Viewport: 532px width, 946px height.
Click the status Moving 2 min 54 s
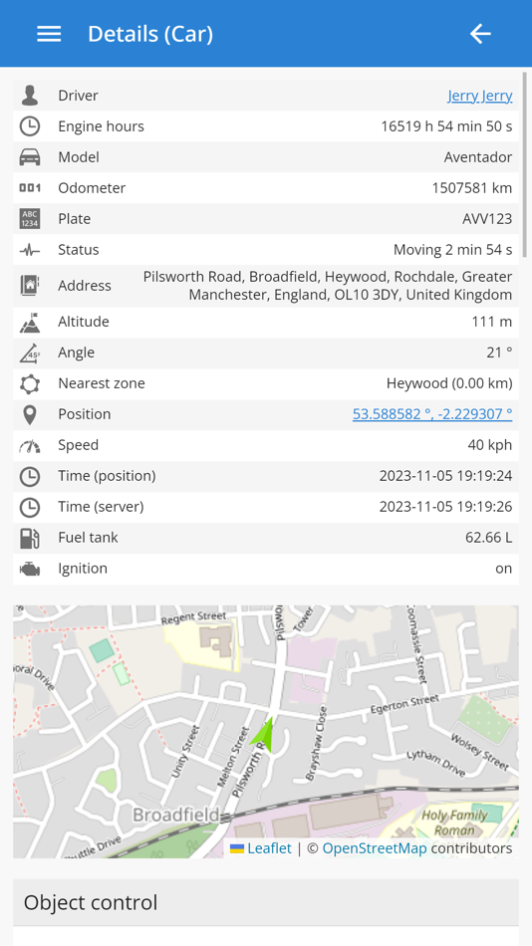[453, 249]
